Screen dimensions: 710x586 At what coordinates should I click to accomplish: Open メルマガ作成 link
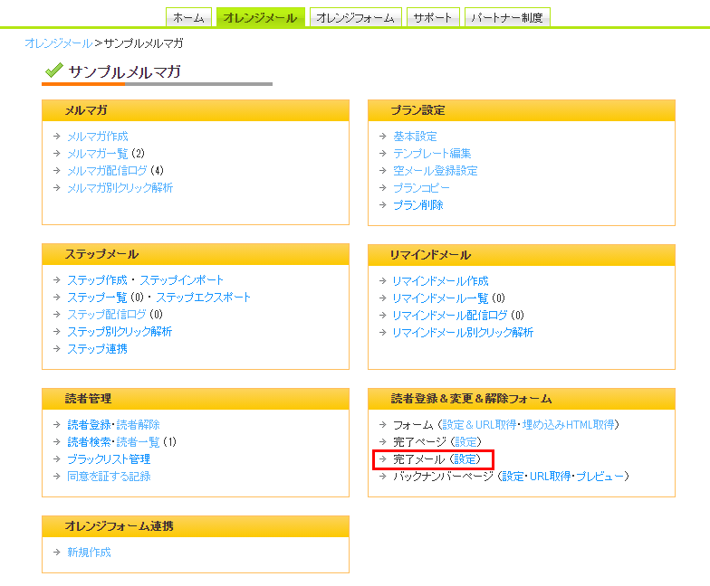(x=98, y=137)
